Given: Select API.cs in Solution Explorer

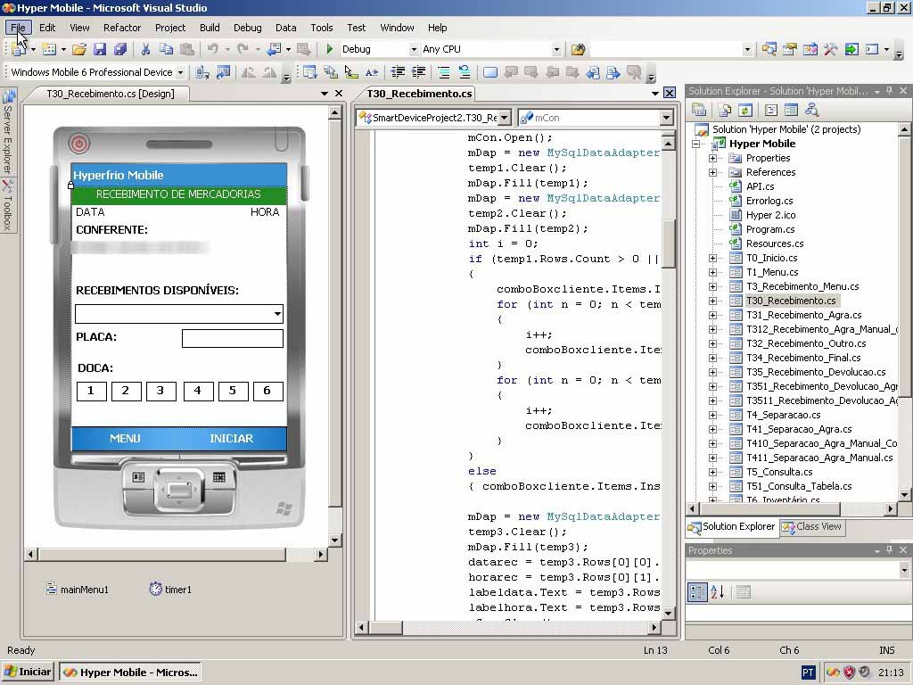Looking at the screenshot, I should [x=761, y=186].
